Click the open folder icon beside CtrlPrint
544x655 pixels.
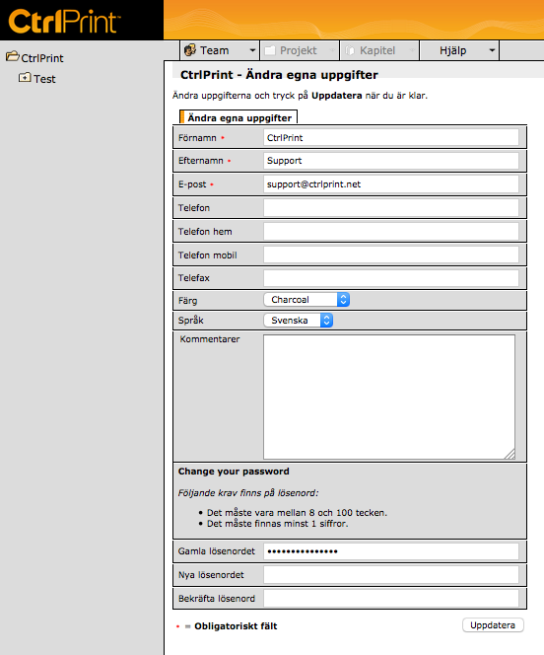click(x=13, y=56)
